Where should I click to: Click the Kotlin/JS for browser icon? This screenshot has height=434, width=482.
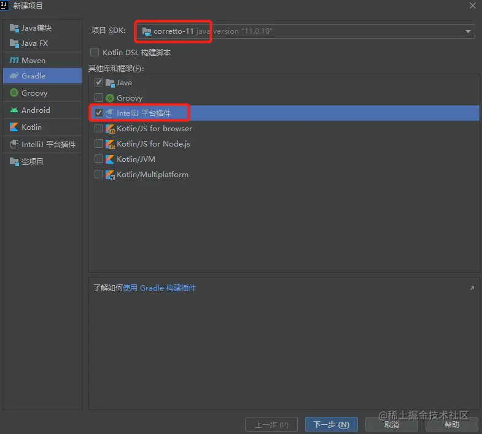click(x=110, y=129)
